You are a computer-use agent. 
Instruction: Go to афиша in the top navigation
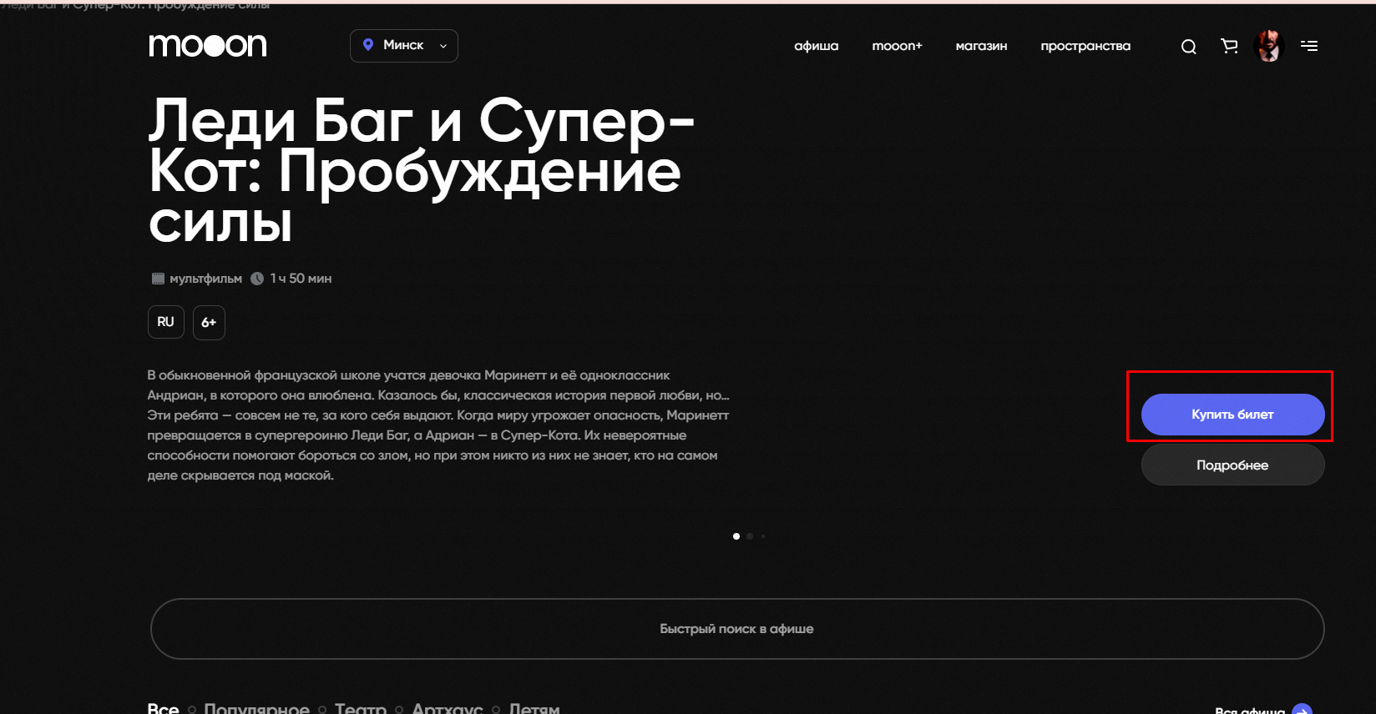pos(817,46)
